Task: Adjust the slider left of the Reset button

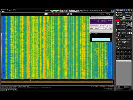Action: click(x=94, y=26)
